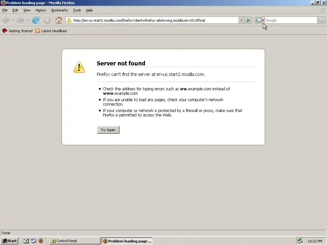The width and height of the screenshot is (327, 245).
Task: Restore down the Firefox window
Action: pos(318,3)
